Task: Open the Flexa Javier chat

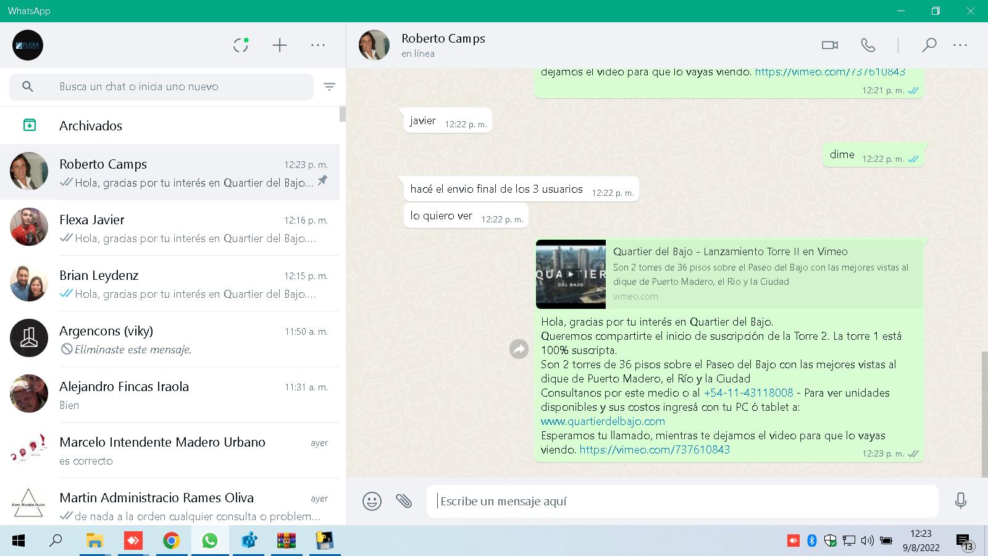Action: pyautogui.click(x=170, y=228)
